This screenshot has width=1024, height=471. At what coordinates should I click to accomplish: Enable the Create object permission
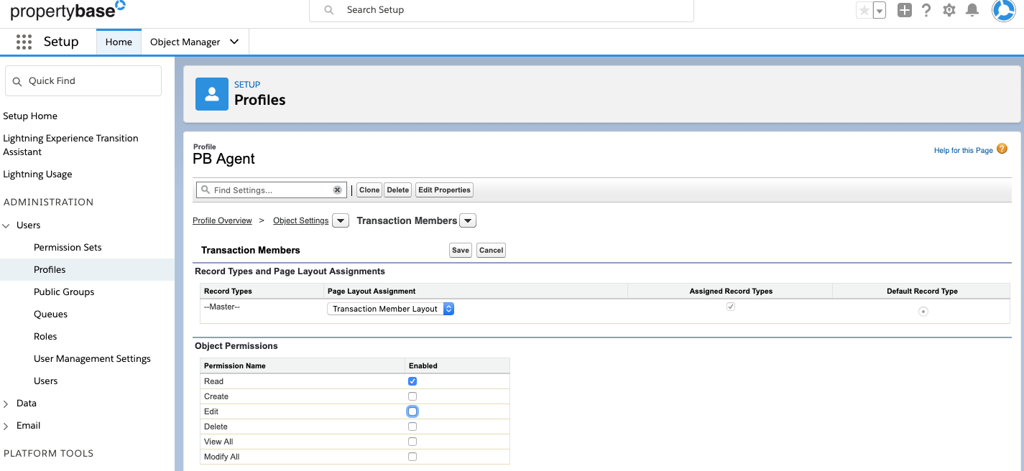click(x=412, y=396)
